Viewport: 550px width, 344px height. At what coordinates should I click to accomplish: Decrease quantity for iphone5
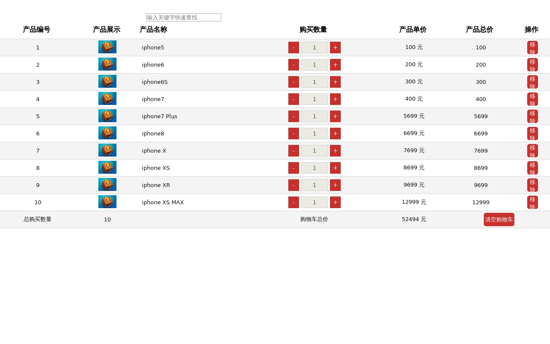[x=293, y=47]
